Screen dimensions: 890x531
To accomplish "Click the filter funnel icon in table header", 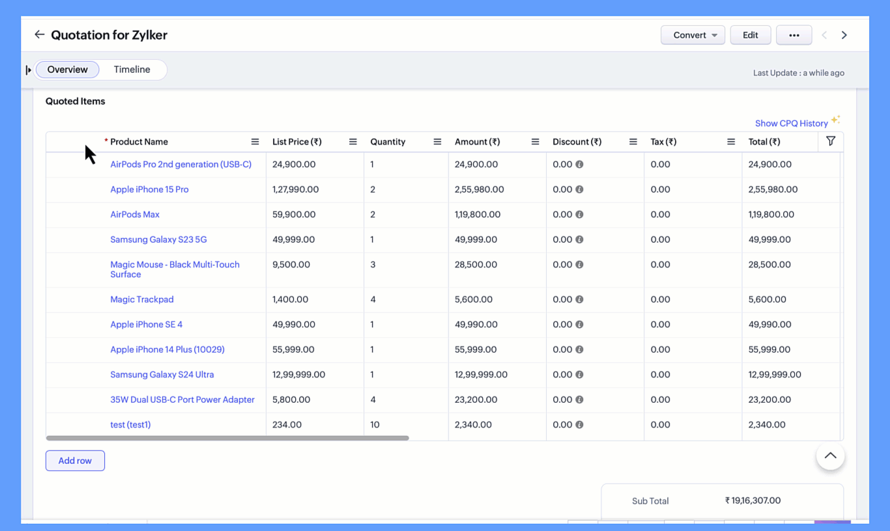I will (830, 141).
